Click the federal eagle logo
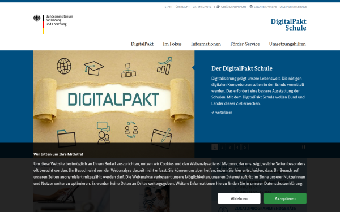The height and width of the screenshot is (212, 340). coord(37,18)
